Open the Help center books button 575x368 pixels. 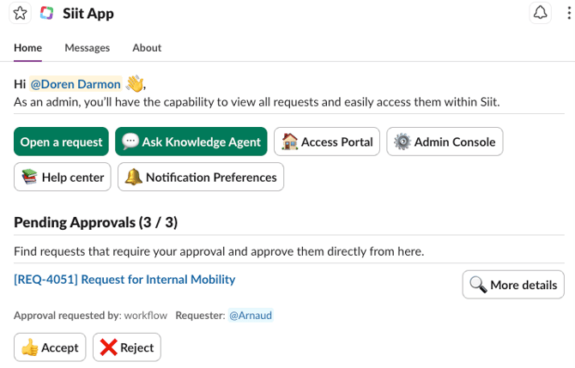63,178
